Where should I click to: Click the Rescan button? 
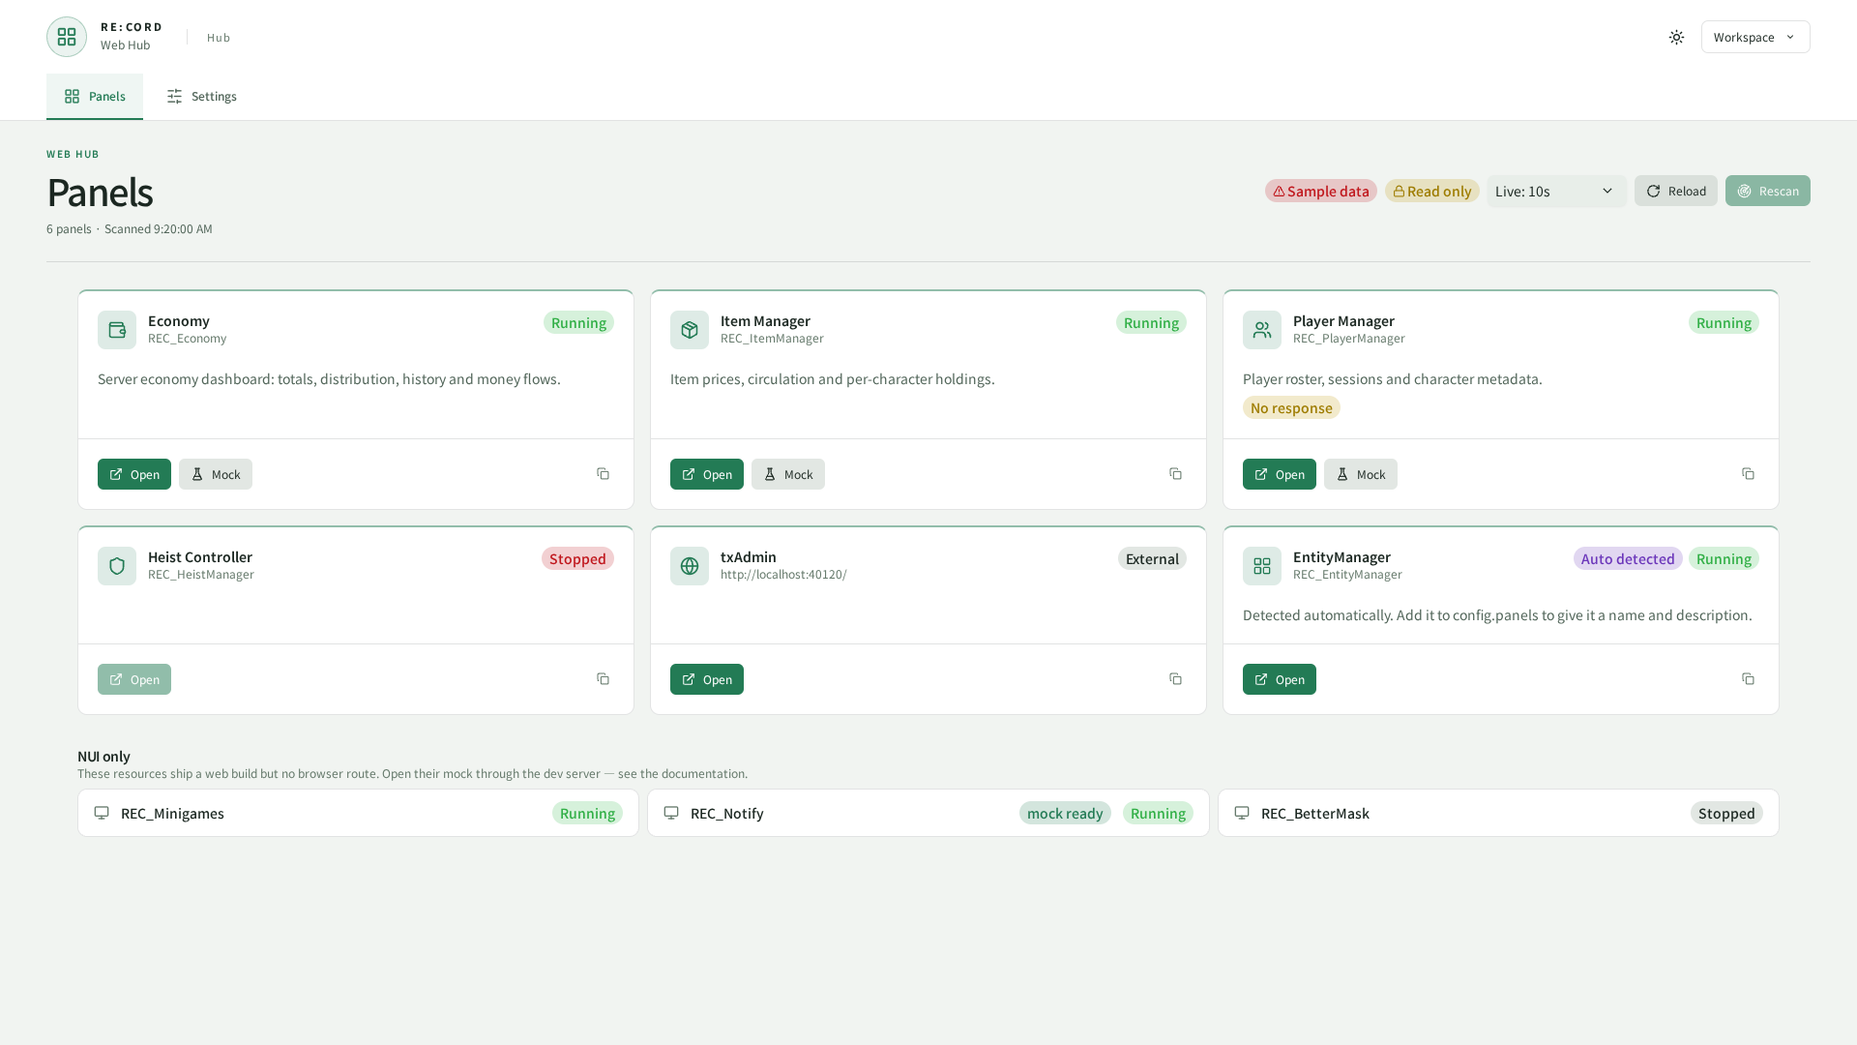pyautogui.click(x=1768, y=191)
